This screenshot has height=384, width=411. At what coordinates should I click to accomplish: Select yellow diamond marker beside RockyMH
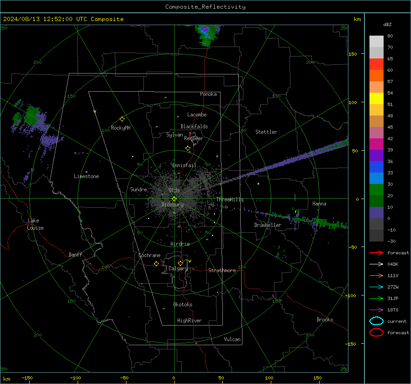click(x=122, y=119)
